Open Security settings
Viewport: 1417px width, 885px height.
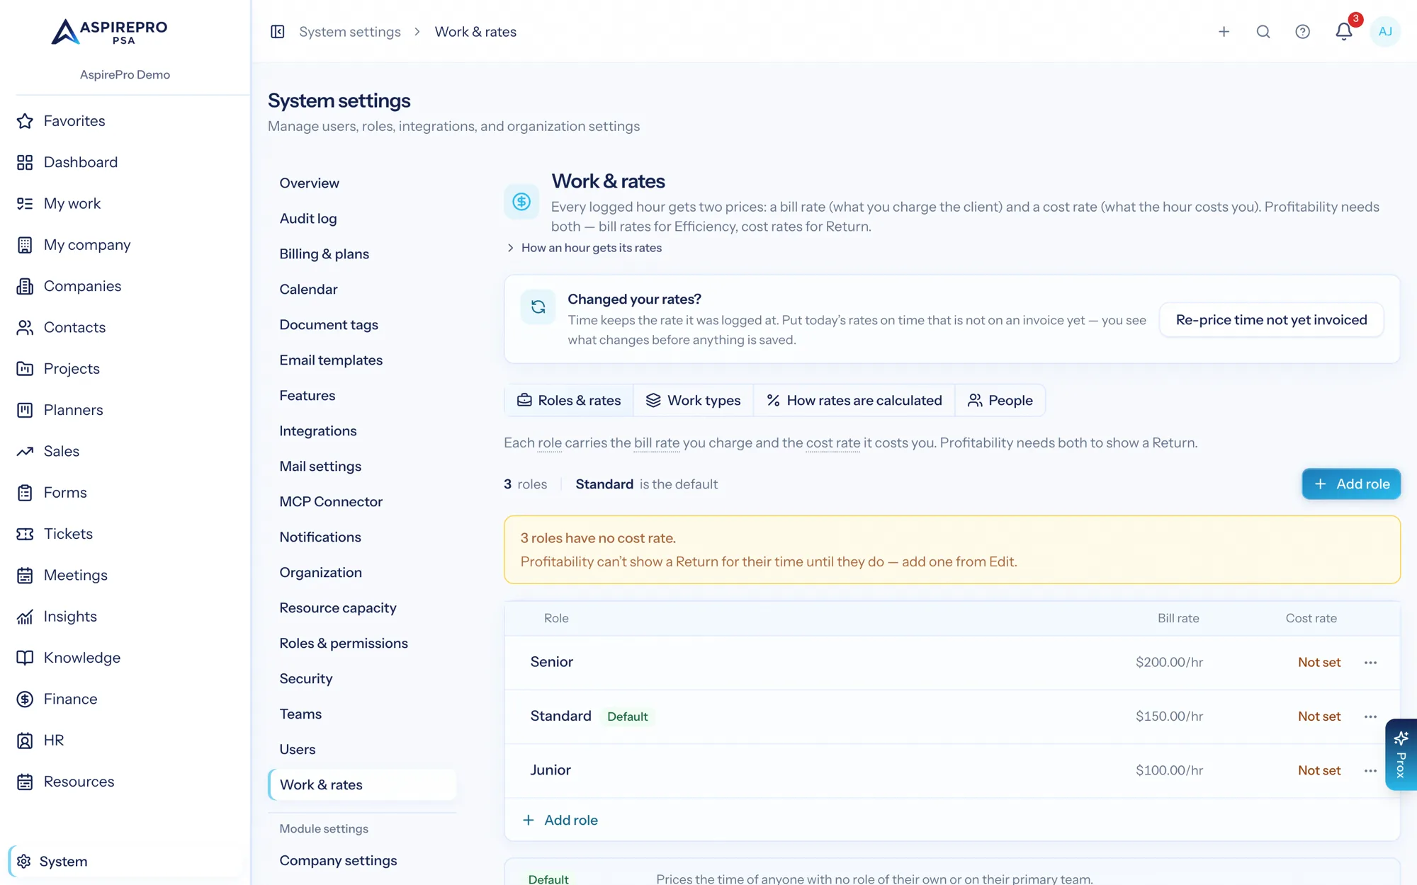point(363,679)
